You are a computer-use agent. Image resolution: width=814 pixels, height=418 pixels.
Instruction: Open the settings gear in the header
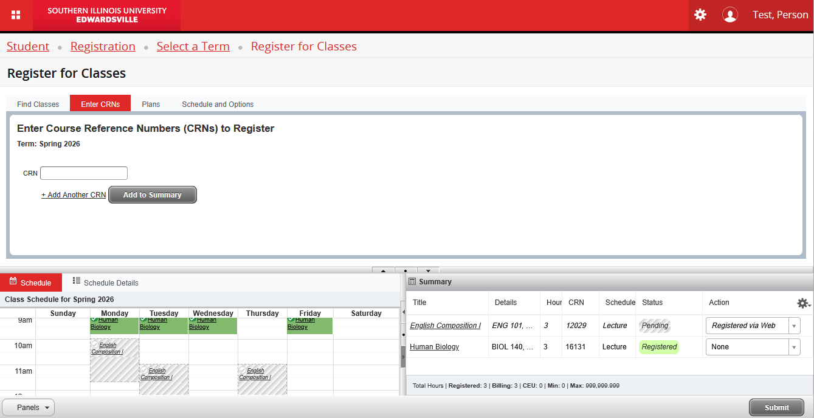(700, 15)
